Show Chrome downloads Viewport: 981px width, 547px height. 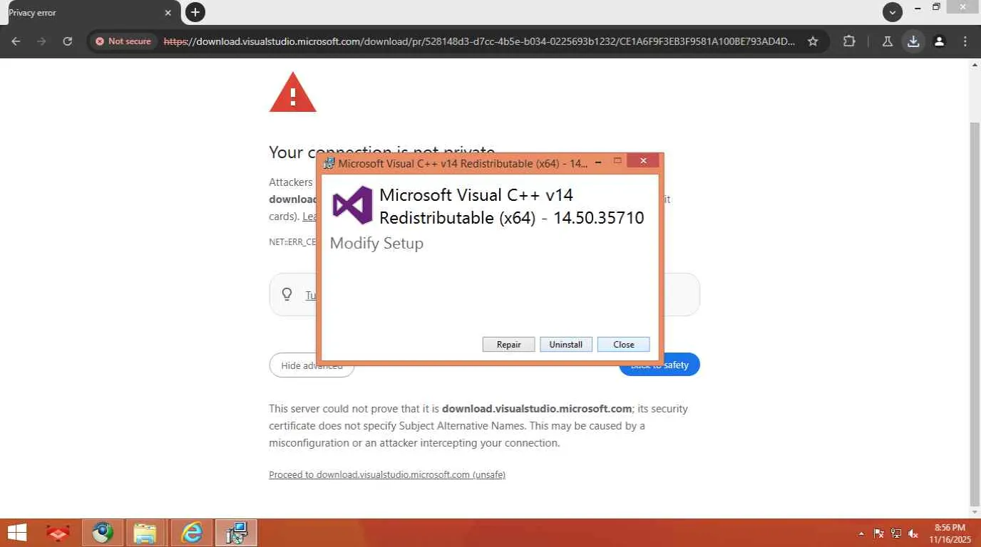[x=913, y=41]
